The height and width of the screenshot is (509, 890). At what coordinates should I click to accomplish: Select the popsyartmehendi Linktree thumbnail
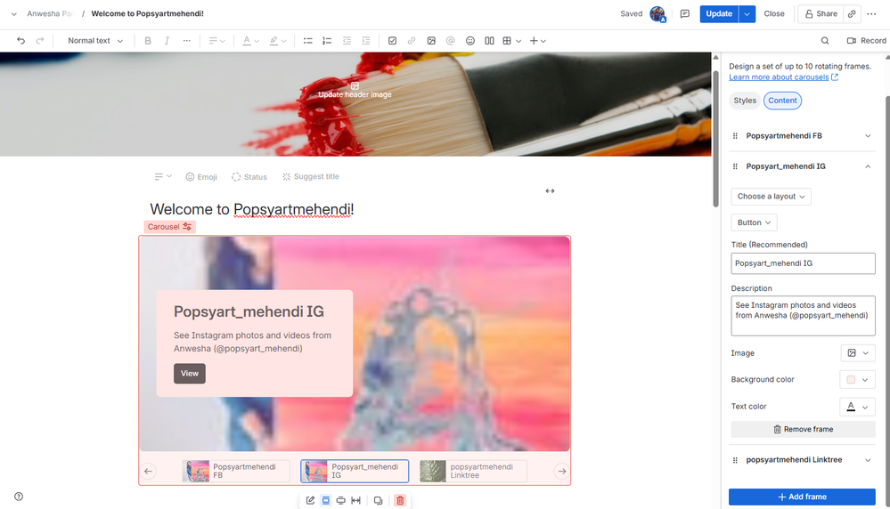coord(473,471)
